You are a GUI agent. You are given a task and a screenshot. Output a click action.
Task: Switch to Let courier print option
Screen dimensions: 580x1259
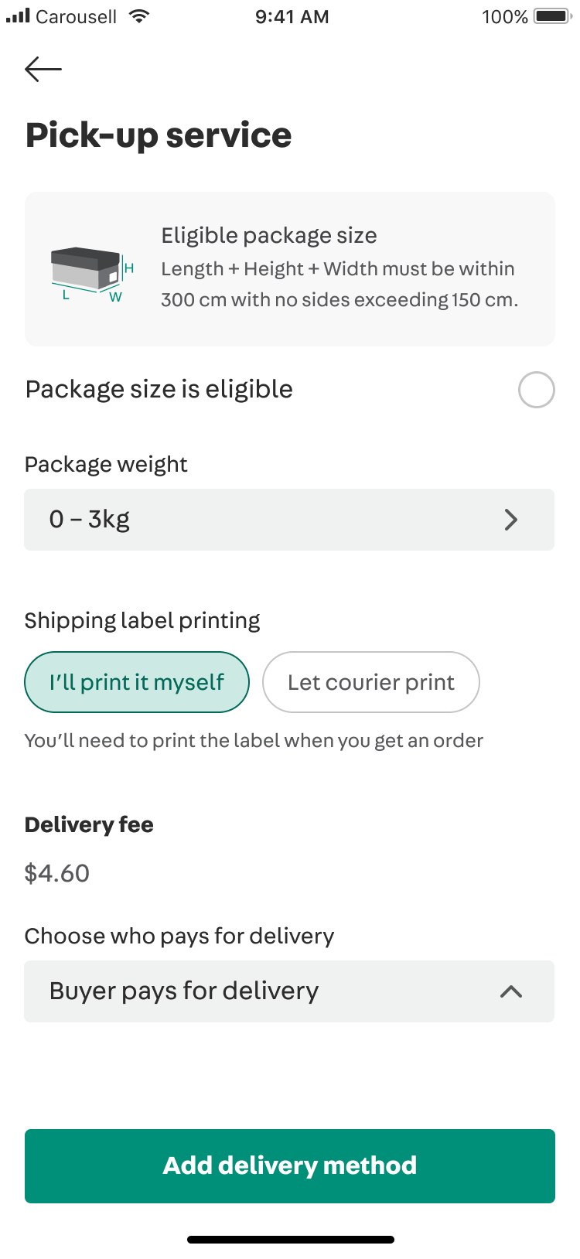pos(371,682)
